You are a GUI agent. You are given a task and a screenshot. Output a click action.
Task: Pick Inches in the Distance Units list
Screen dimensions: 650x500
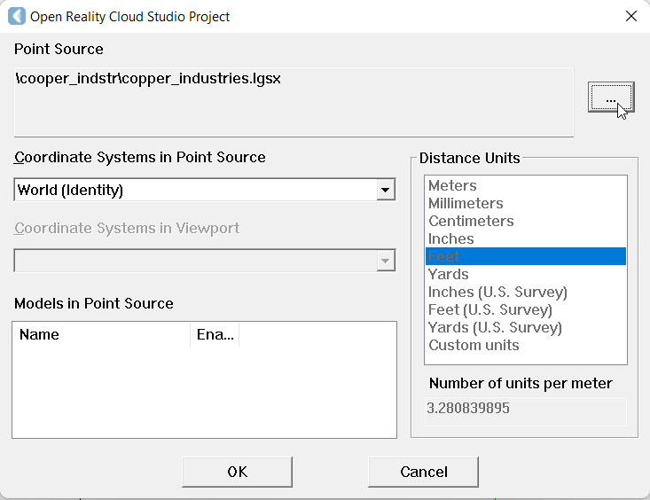450,238
